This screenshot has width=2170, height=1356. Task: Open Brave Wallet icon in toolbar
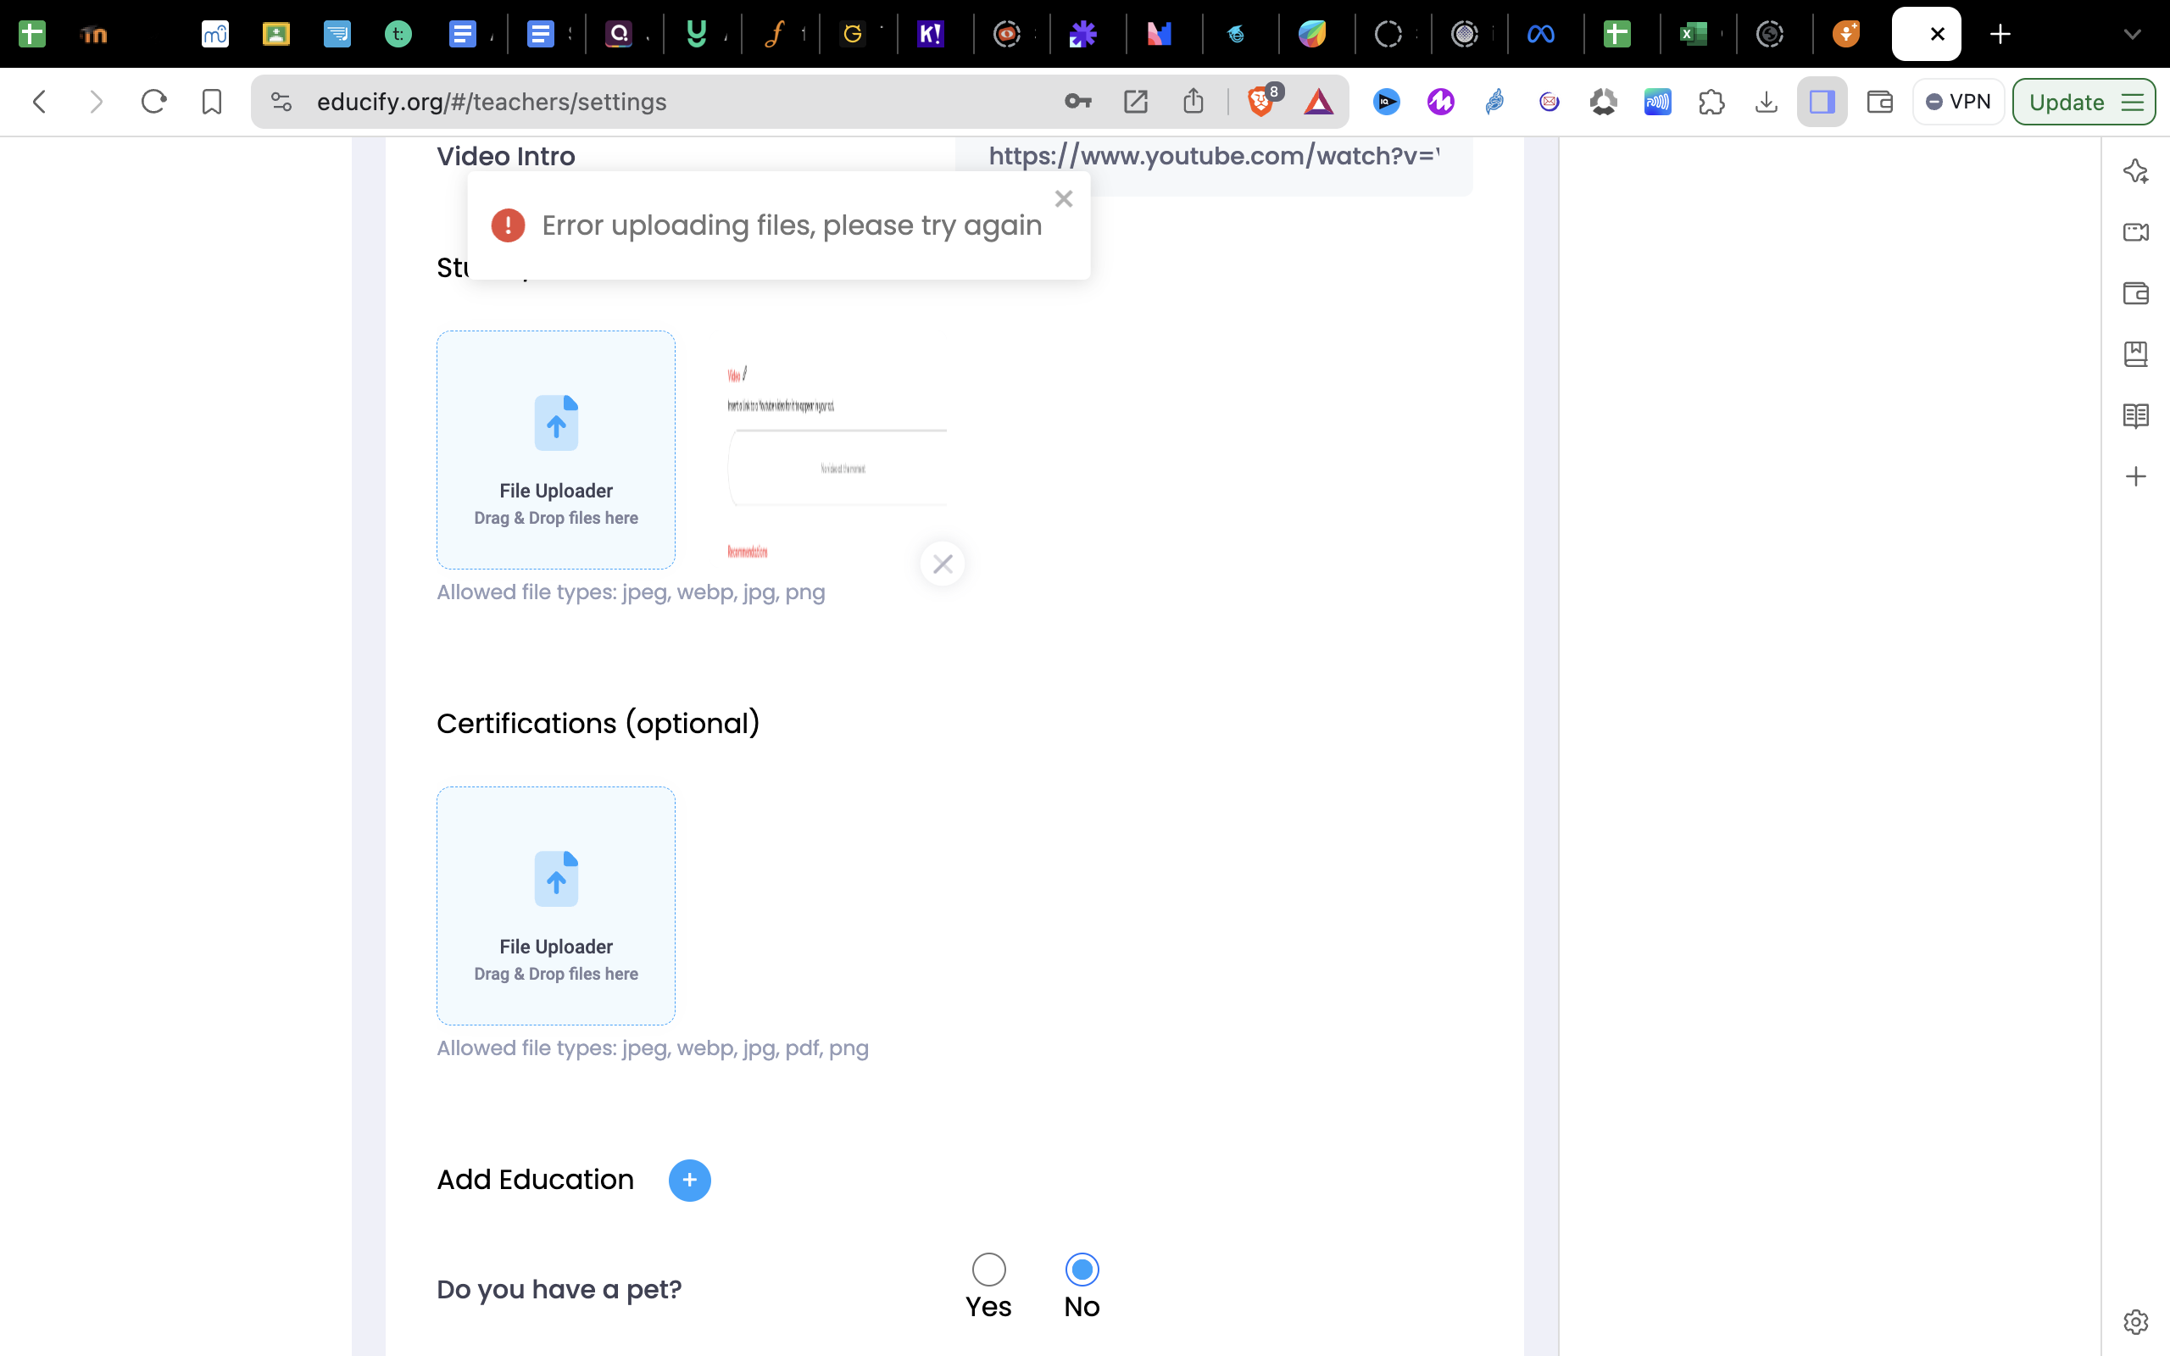[x=1878, y=103]
